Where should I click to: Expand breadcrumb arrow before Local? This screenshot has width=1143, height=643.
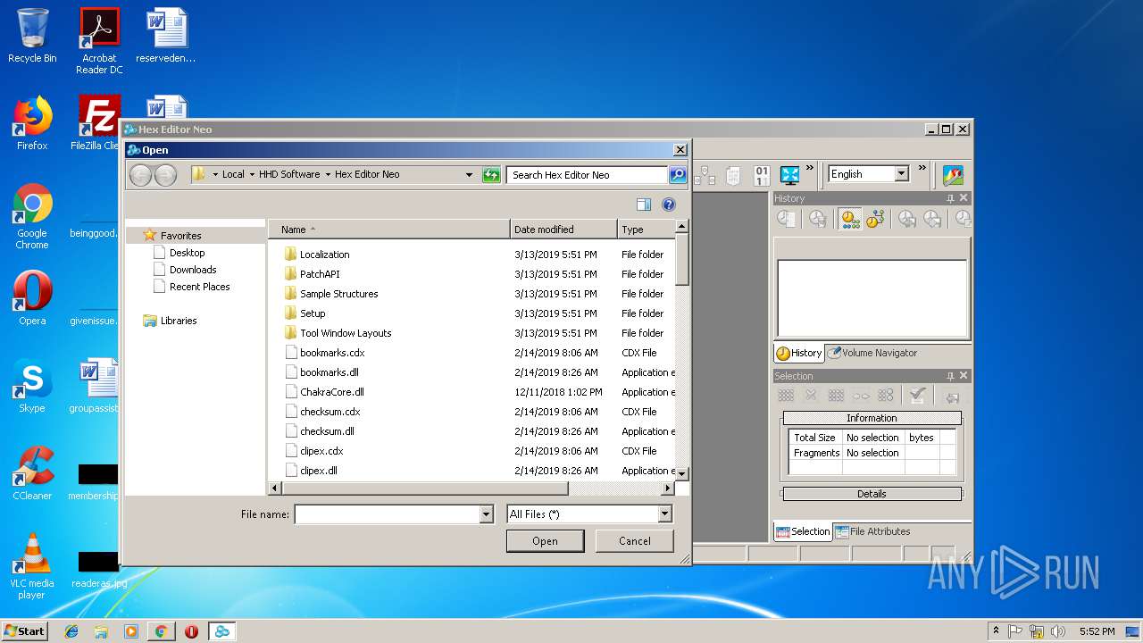click(215, 175)
